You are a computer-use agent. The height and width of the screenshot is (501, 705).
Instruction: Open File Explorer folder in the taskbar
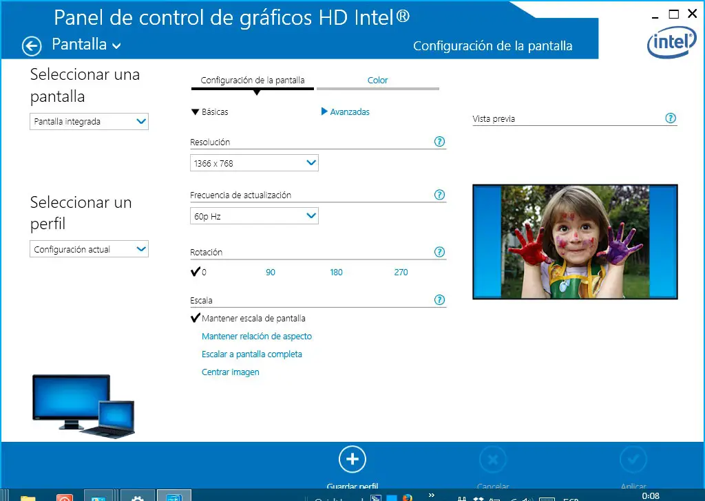(x=28, y=498)
